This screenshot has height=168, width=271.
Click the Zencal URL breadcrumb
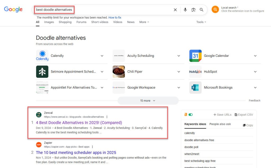click(x=74, y=117)
